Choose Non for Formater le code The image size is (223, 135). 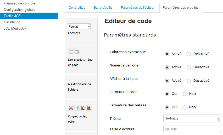(x=185, y=94)
